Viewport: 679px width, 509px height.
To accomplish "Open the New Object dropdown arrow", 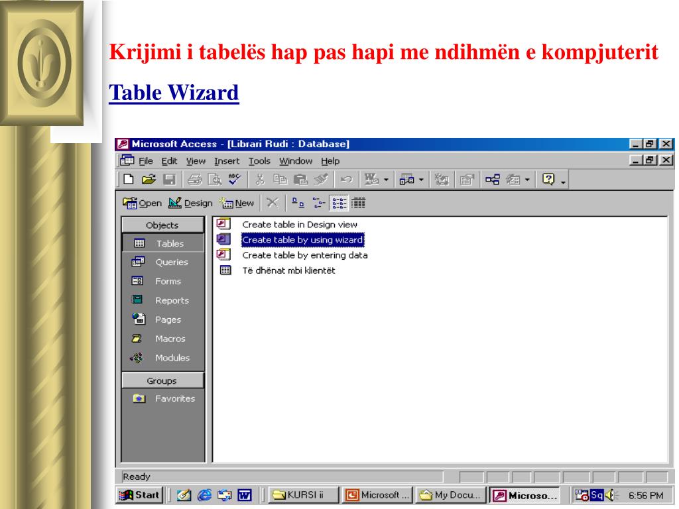I will tap(527, 180).
